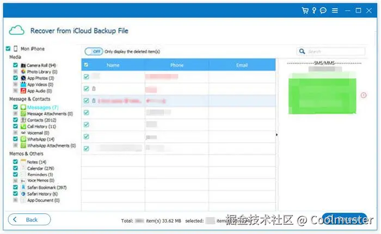Click the Call History phone icon
This screenshot has width=381, height=234.
pyautogui.click(x=23, y=126)
